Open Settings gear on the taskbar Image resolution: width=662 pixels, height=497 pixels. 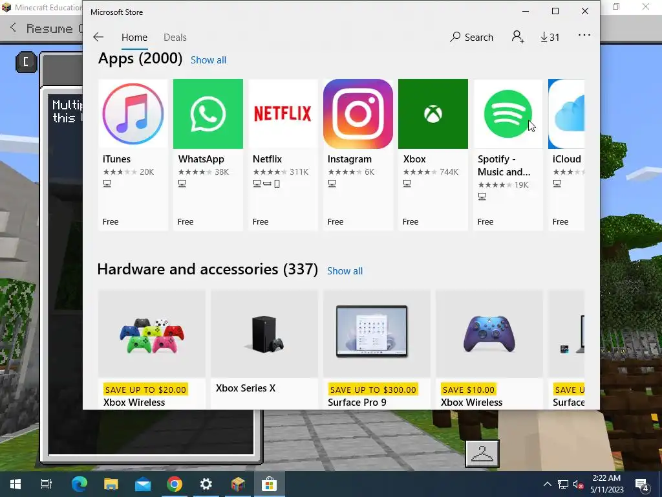pyautogui.click(x=206, y=484)
